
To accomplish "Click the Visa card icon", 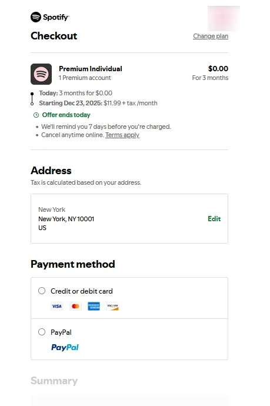I will (56, 307).
